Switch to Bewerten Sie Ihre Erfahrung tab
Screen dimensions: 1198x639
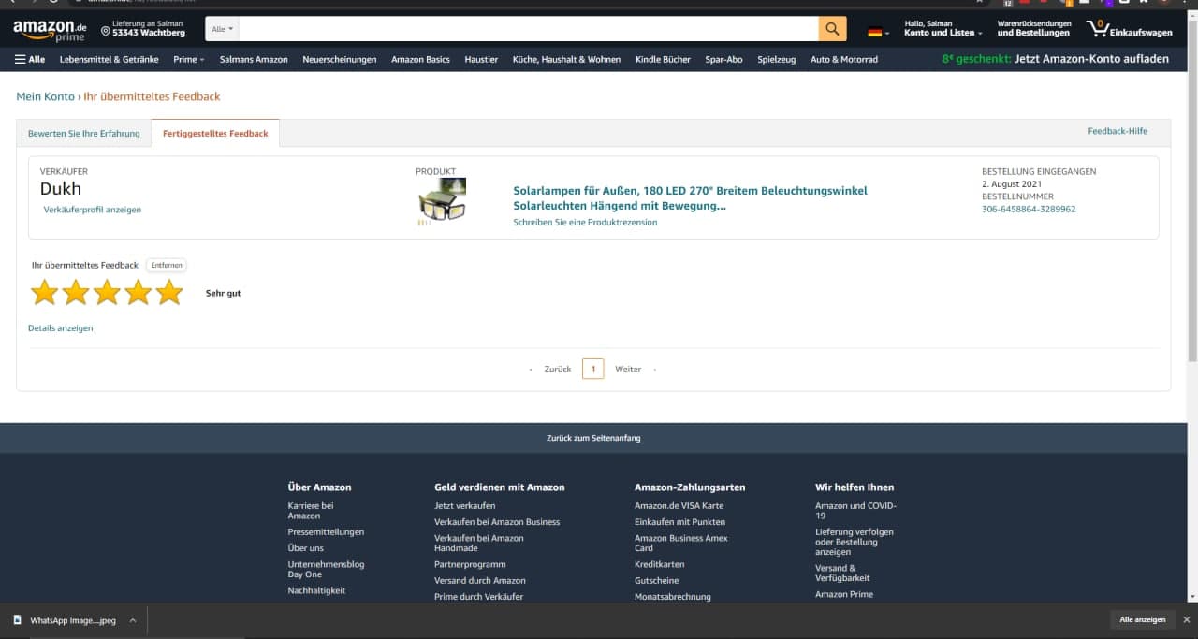click(83, 134)
